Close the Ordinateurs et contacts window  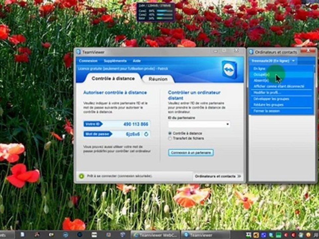click(x=308, y=50)
